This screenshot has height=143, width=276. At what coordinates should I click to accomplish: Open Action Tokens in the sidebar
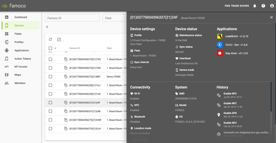23,59
